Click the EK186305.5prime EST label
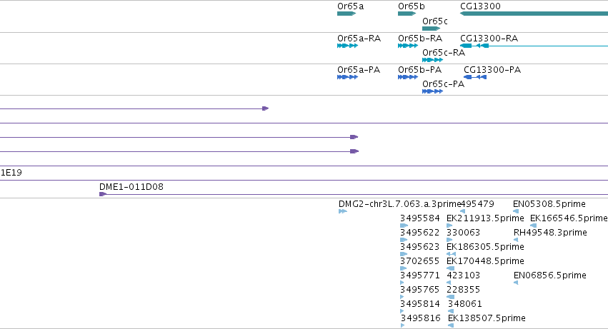 [x=485, y=247]
